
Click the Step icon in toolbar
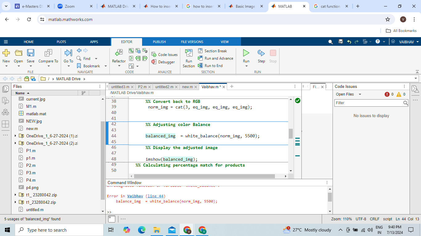(261, 53)
